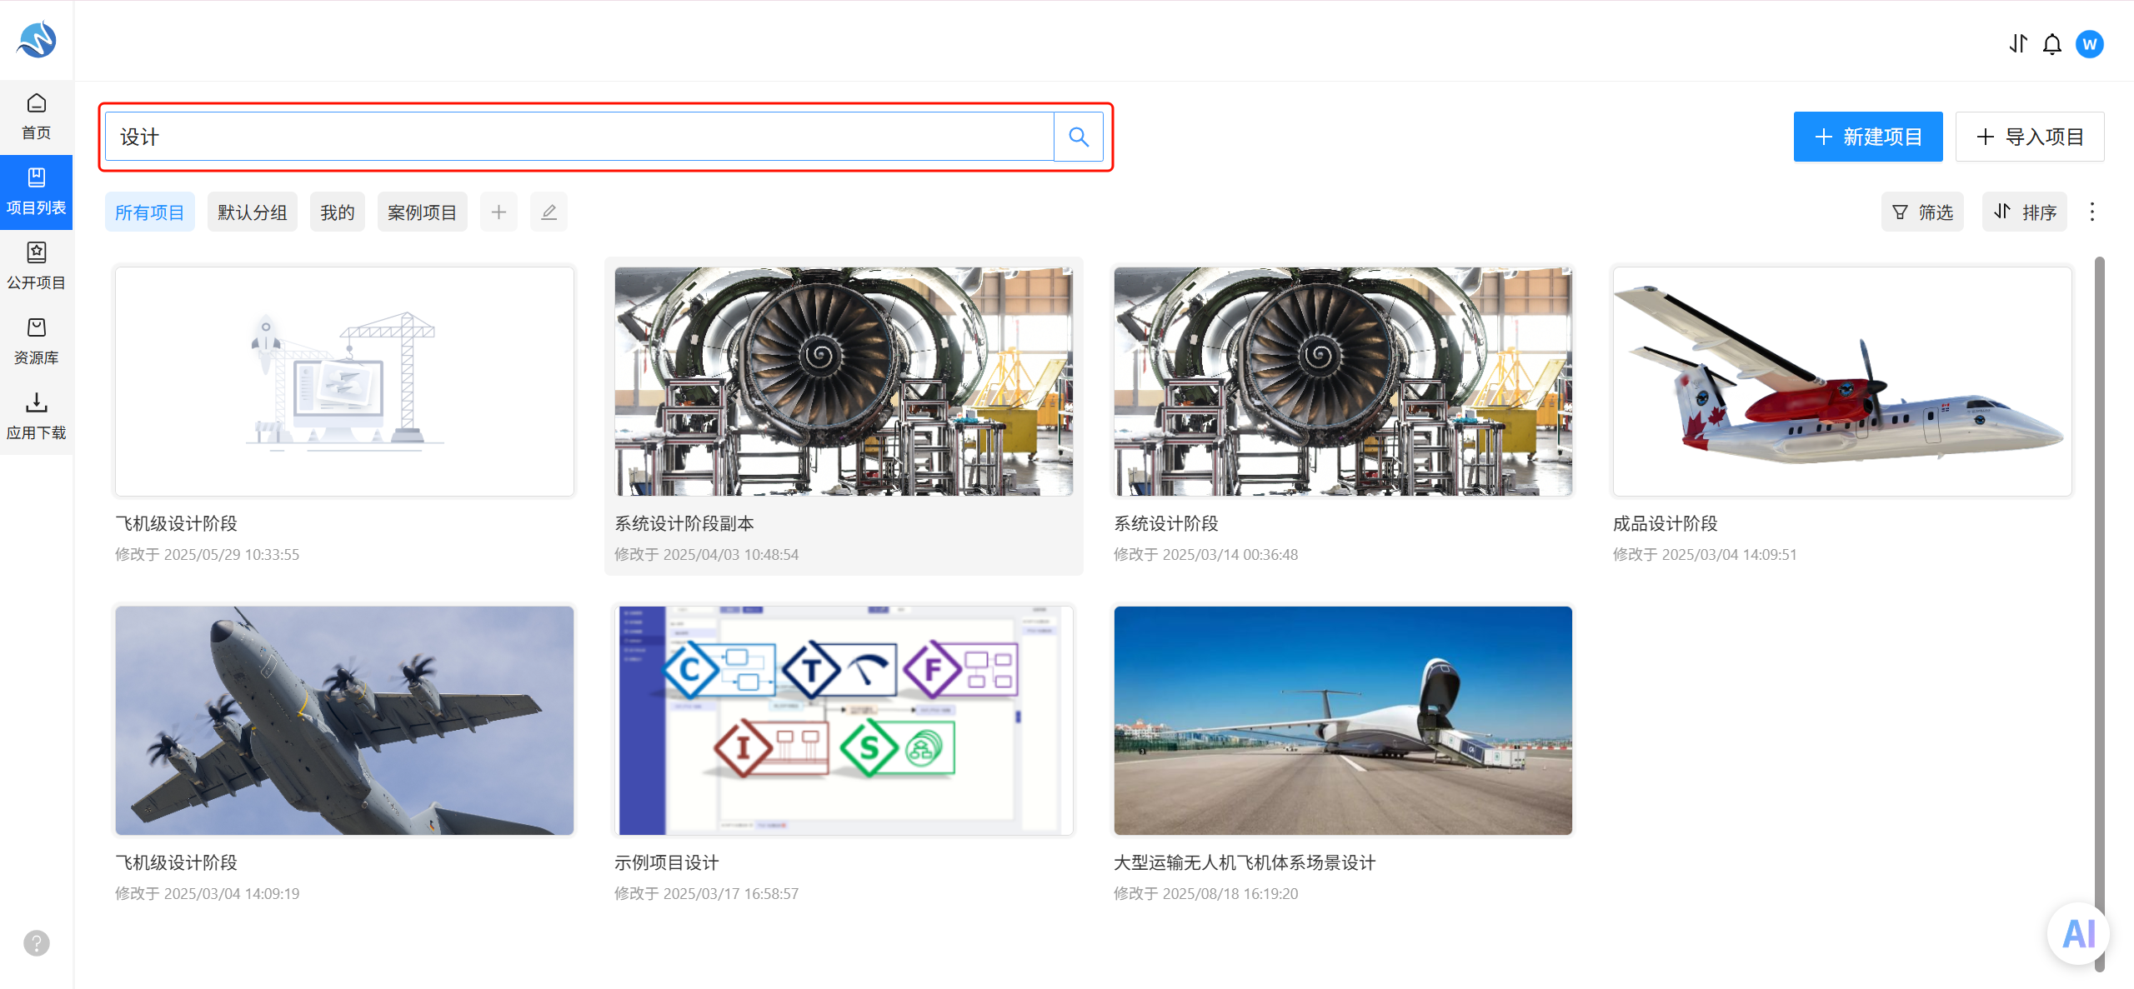Viewport: 2134px width, 989px height.
Task: Go to 首页 home in sidebar
Action: point(36,117)
